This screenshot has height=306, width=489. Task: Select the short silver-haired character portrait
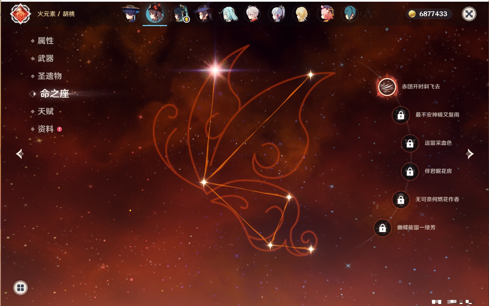tap(253, 14)
